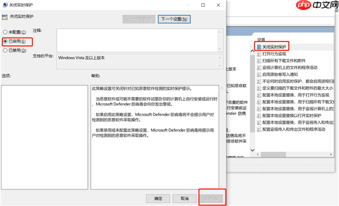This screenshot has height=206, width=339.
Task: Select 打开行为监视 in the settings list
Action: click(274, 54)
